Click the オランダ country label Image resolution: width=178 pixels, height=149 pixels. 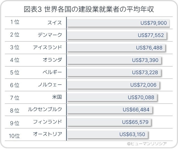(x=52, y=60)
